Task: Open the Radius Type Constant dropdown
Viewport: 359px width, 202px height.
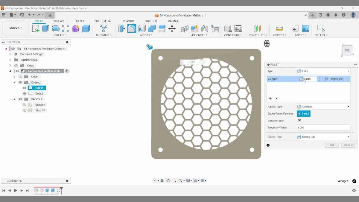Action: click(323, 107)
